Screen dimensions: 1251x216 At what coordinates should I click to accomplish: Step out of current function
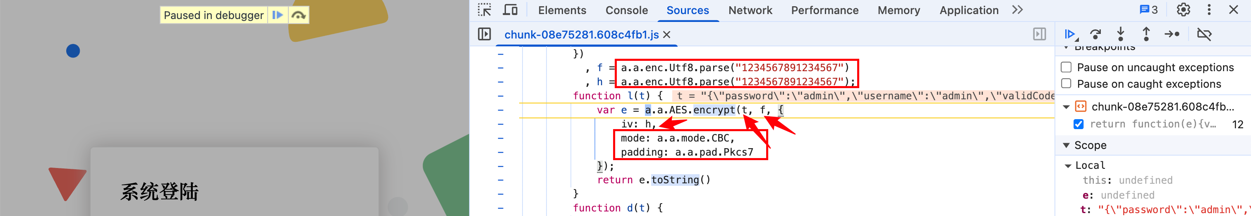point(1146,34)
